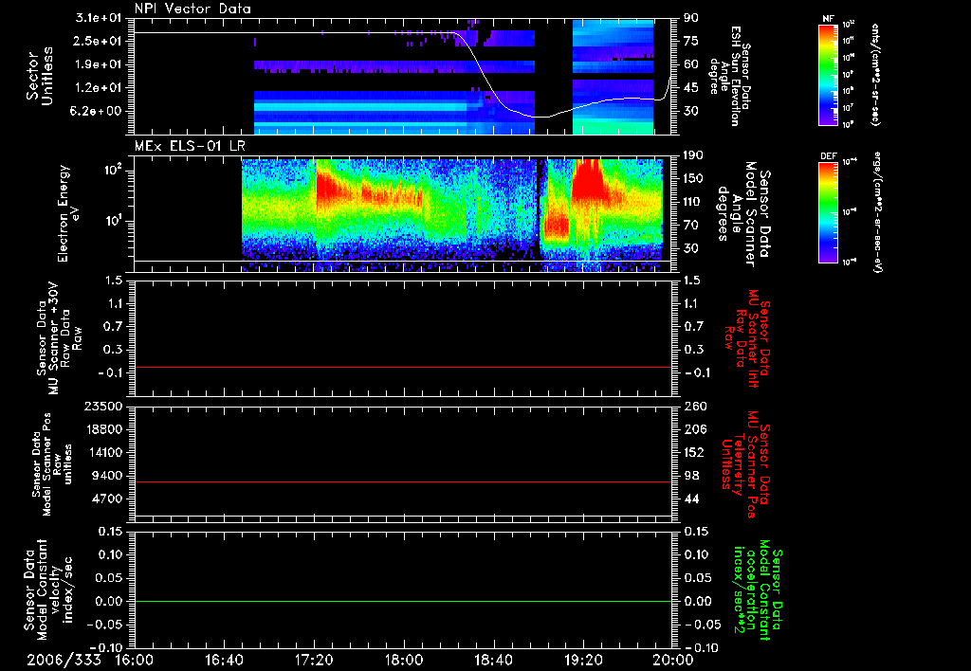The width and height of the screenshot is (971, 671).
Task: Click the NF color bar scale
Action: [829, 74]
